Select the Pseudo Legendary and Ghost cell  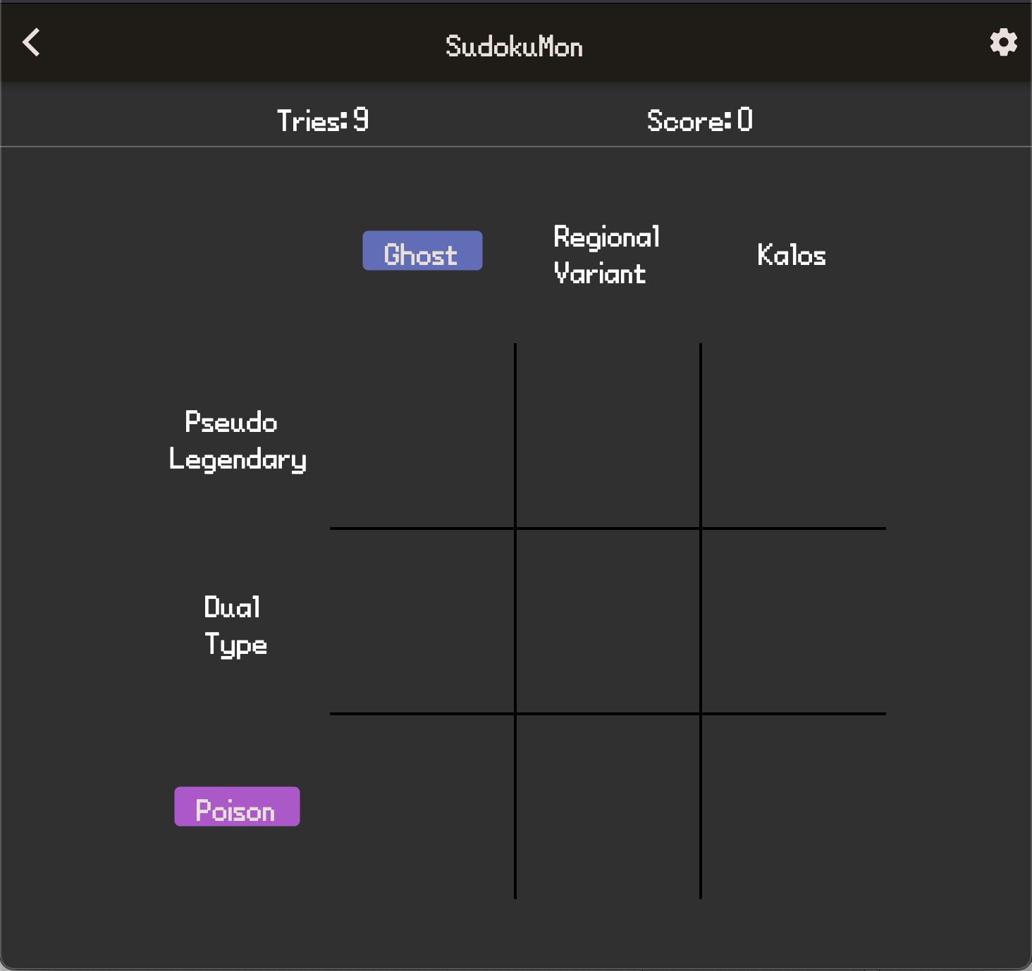point(422,435)
